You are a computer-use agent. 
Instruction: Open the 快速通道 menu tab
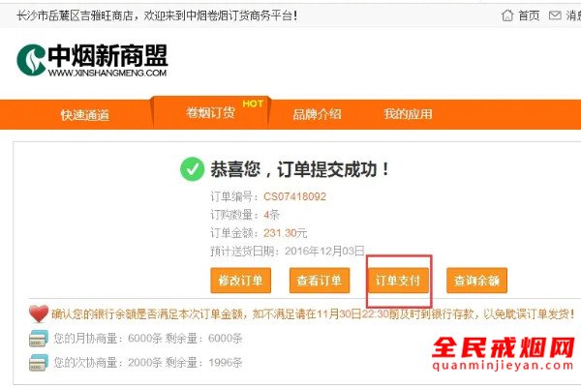[85, 115]
